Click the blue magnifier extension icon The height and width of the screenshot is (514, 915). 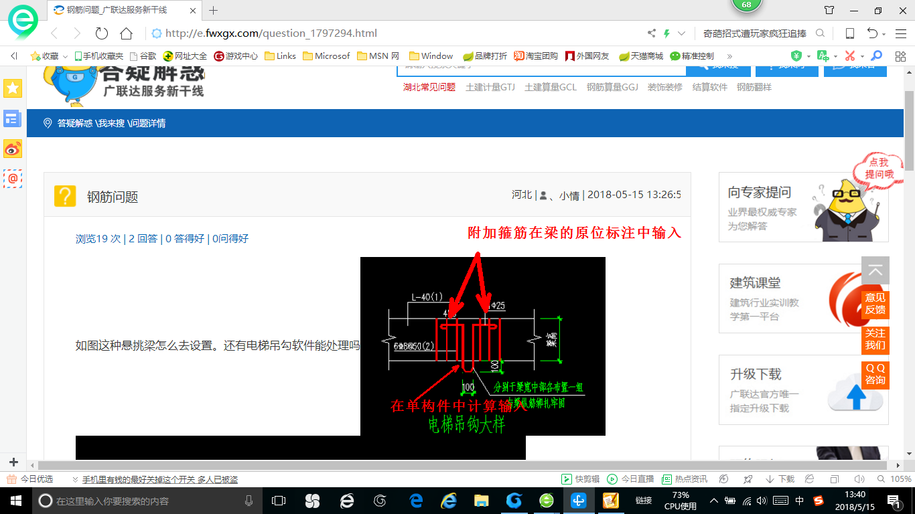pyautogui.click(x=876, y=56)
